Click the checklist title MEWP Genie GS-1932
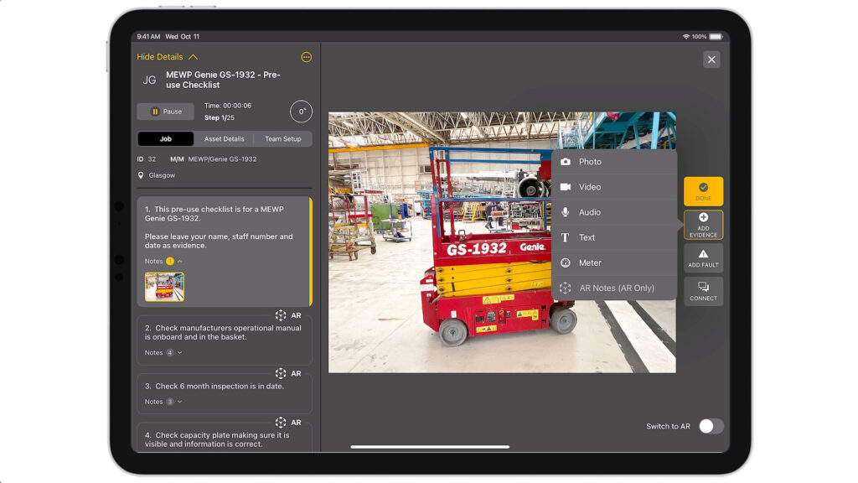Viewport: 858px width, 483px height. [x=223, y=80]
